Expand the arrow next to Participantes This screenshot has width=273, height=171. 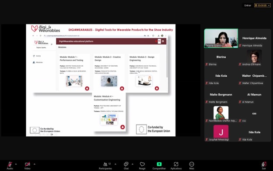pyautogui.click(x=115, y=164)
